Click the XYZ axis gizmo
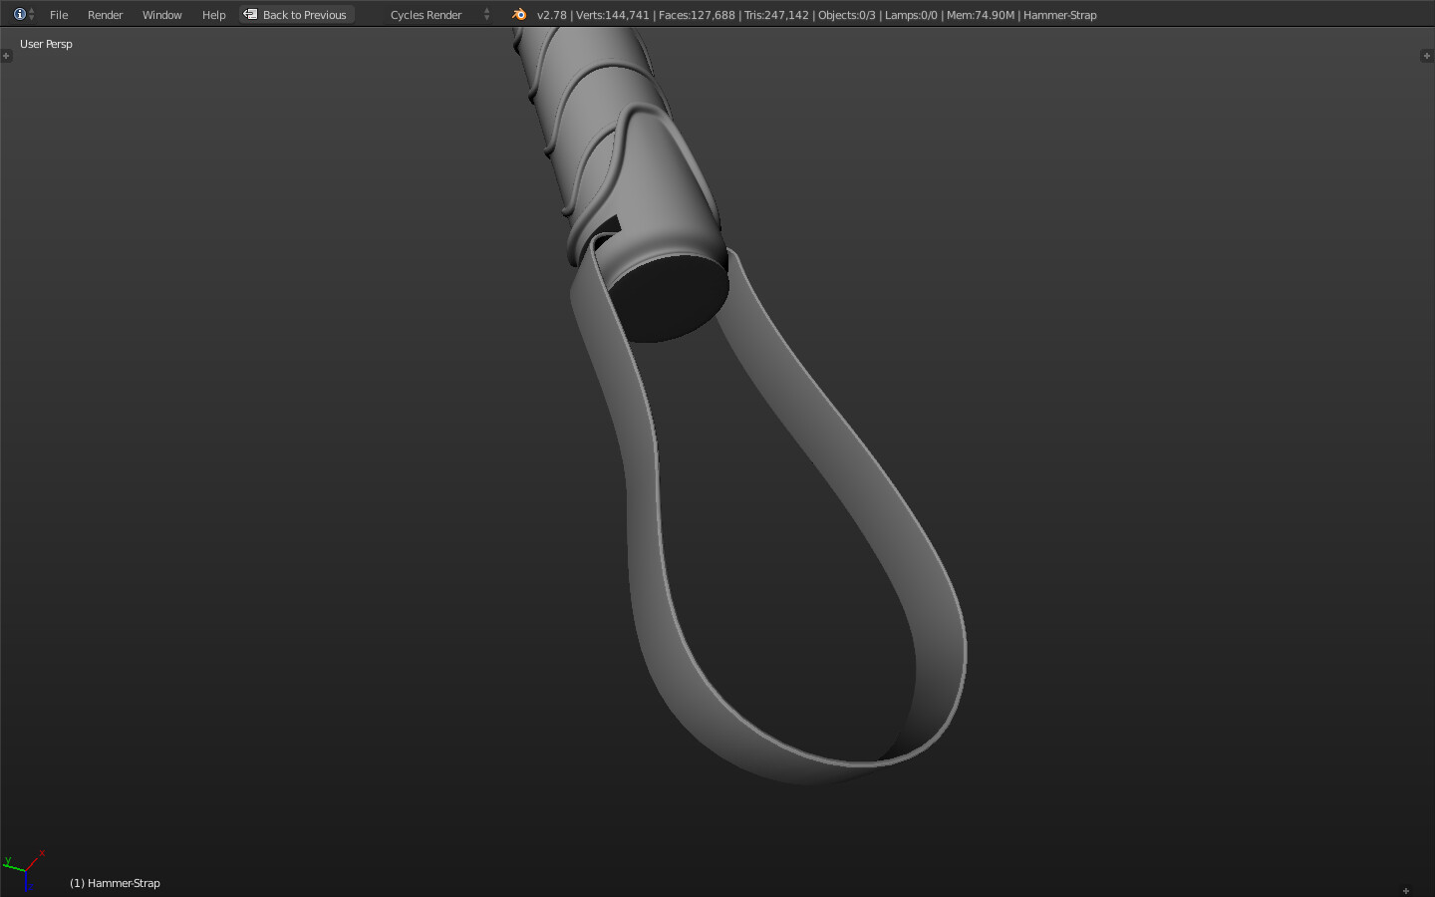Image resolution: width=1435 pixels, height=897 pixels. click(24, 869)
